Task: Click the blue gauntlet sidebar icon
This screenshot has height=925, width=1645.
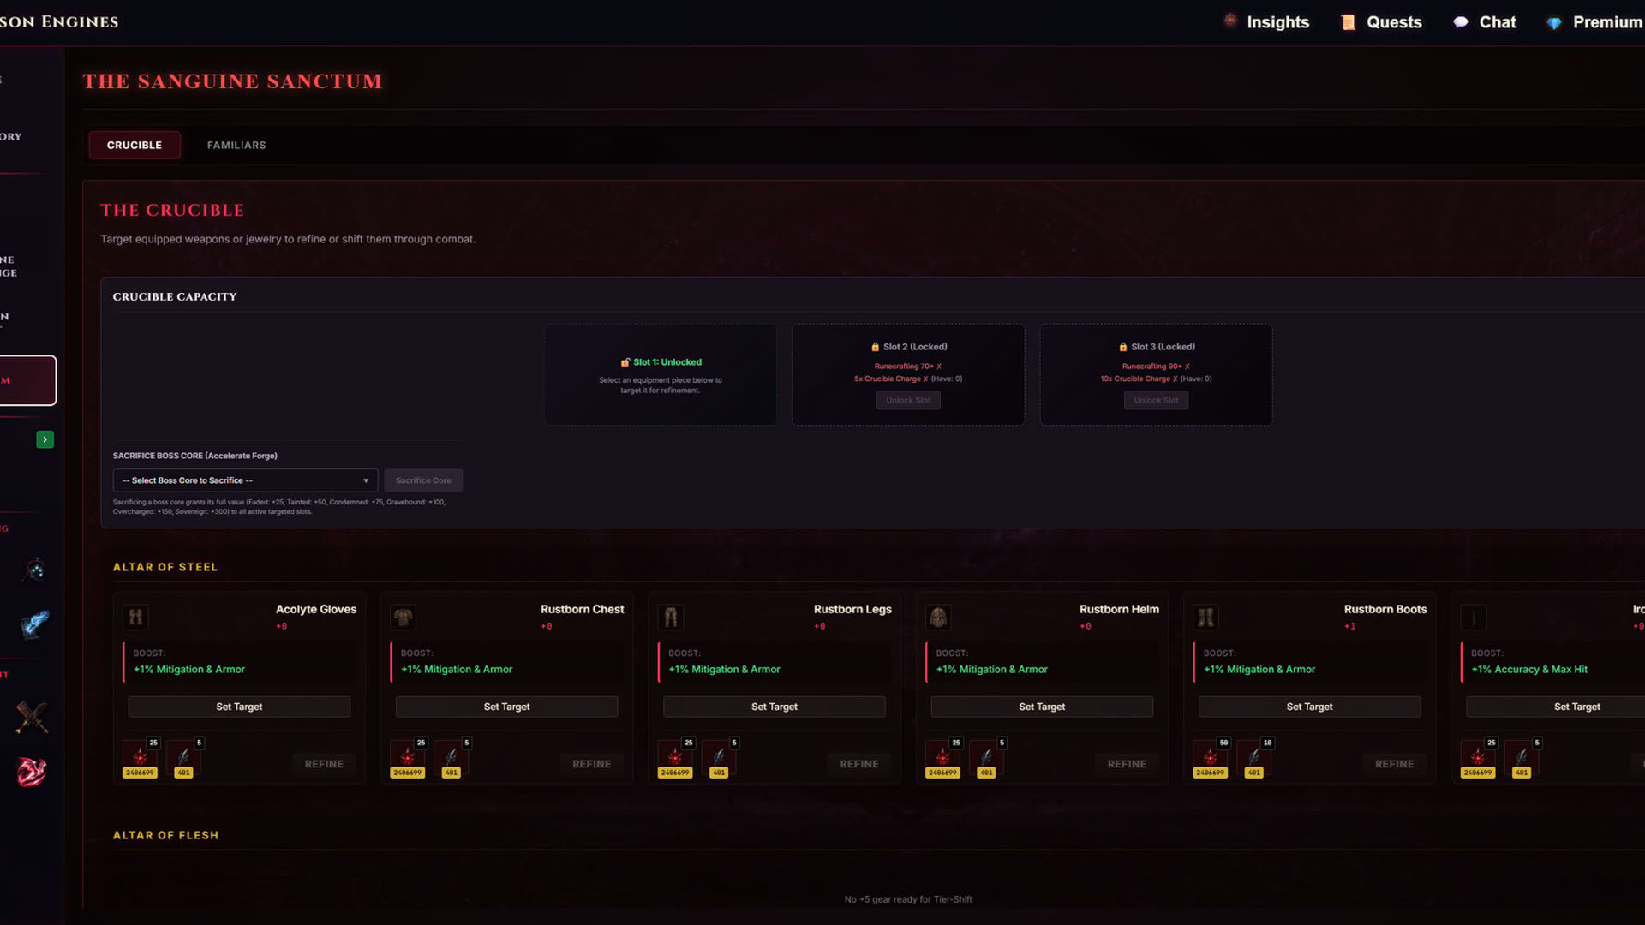Action: pos(34,624)
